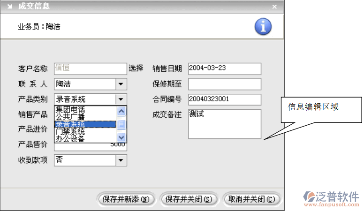Click the 产品售价 field showing 5000
Screen dimensions: 364x212
tap(91, 147)
